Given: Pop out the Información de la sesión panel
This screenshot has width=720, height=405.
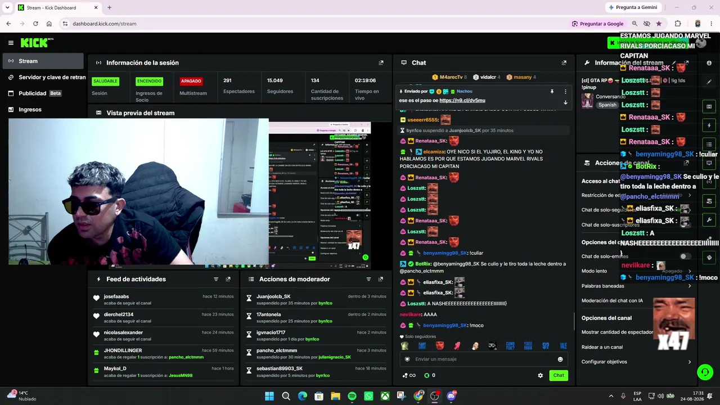Looking at the screenshot, I should tap(381, 62).
